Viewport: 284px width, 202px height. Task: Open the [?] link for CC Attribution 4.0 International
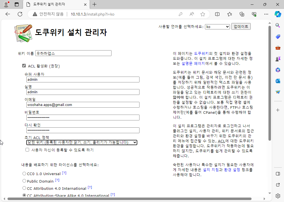[90, 187]
